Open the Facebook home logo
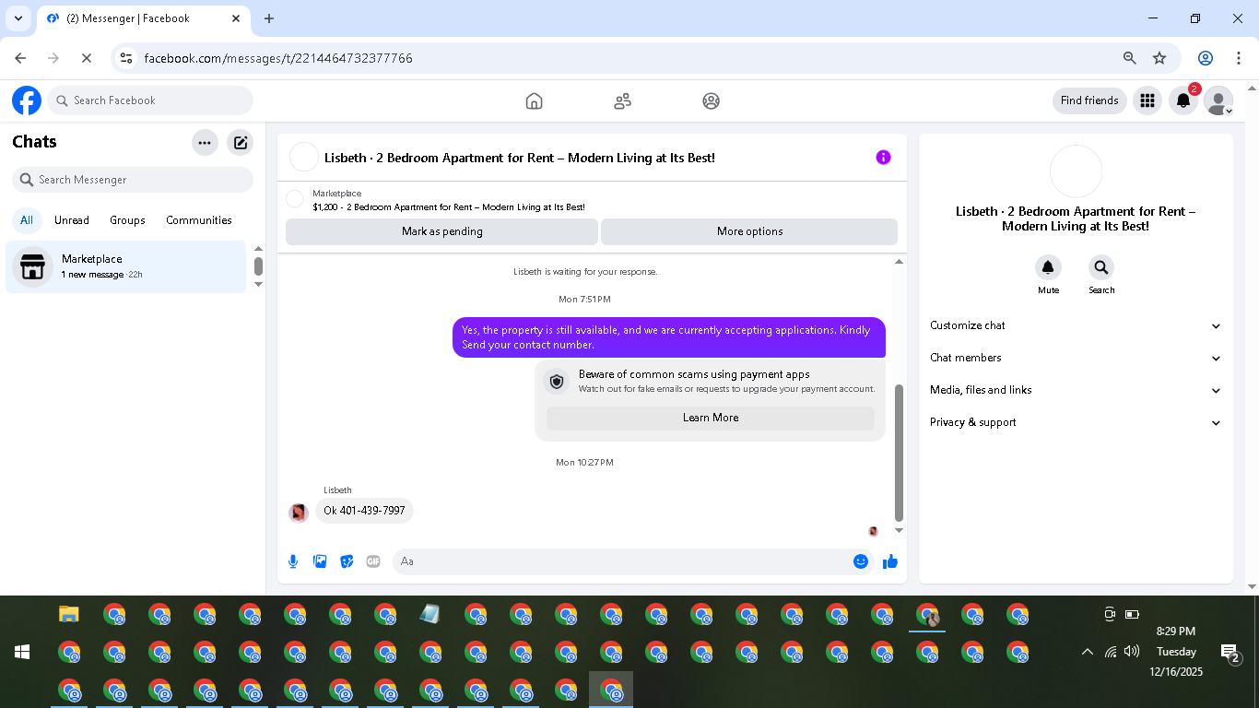 click(27, 100)
